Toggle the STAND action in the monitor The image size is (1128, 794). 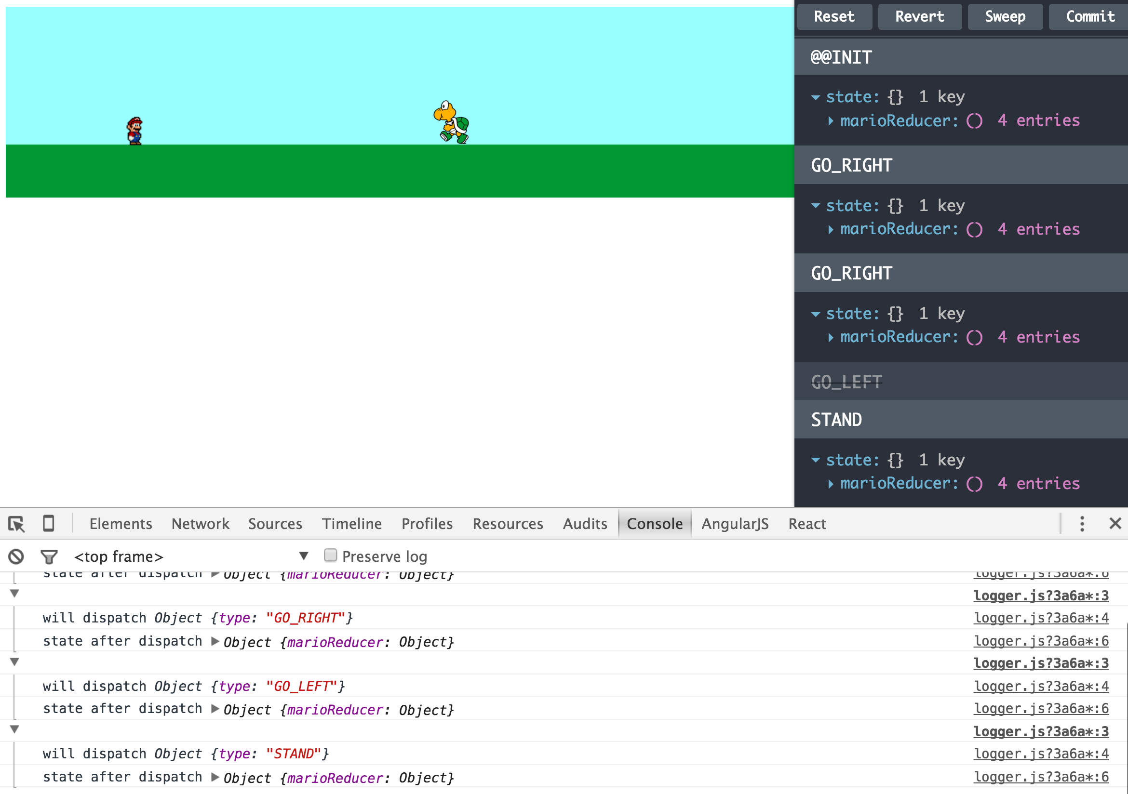836,420
